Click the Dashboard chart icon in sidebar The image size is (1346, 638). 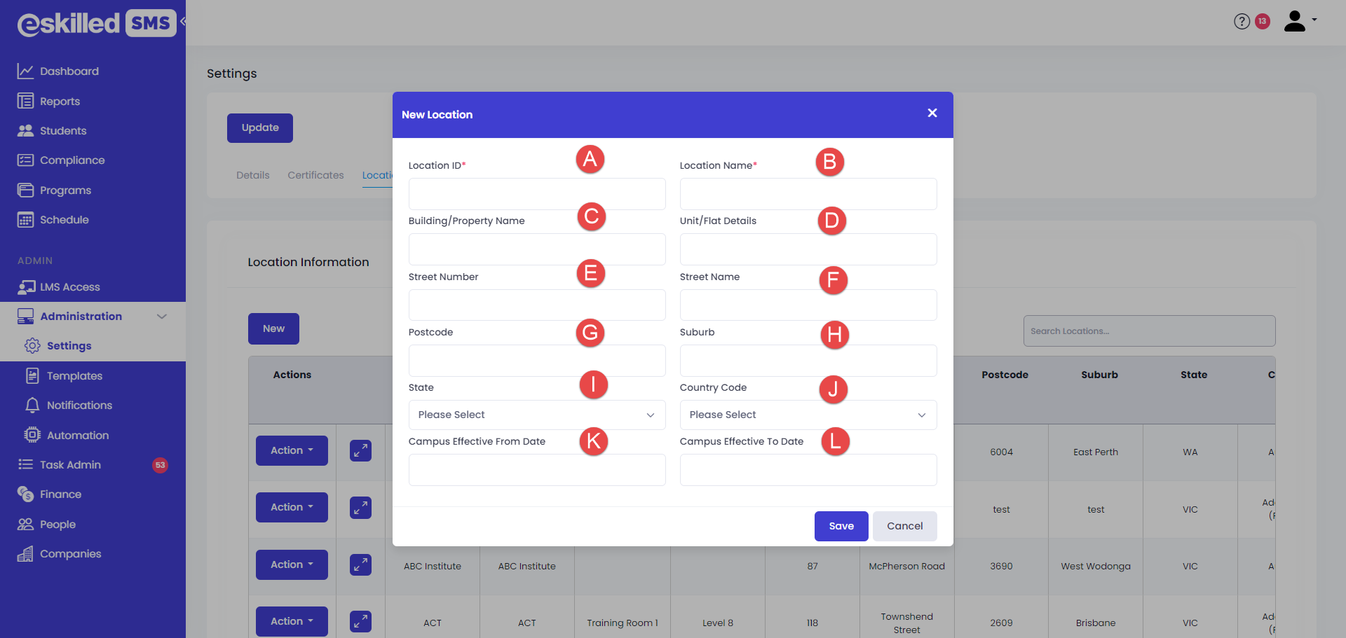click(x=25, y=71)
